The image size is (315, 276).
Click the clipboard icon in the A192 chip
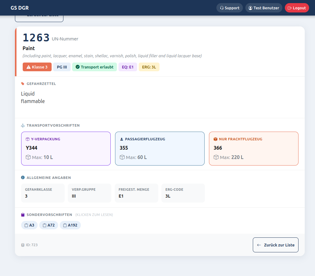[x=65, y=225]
